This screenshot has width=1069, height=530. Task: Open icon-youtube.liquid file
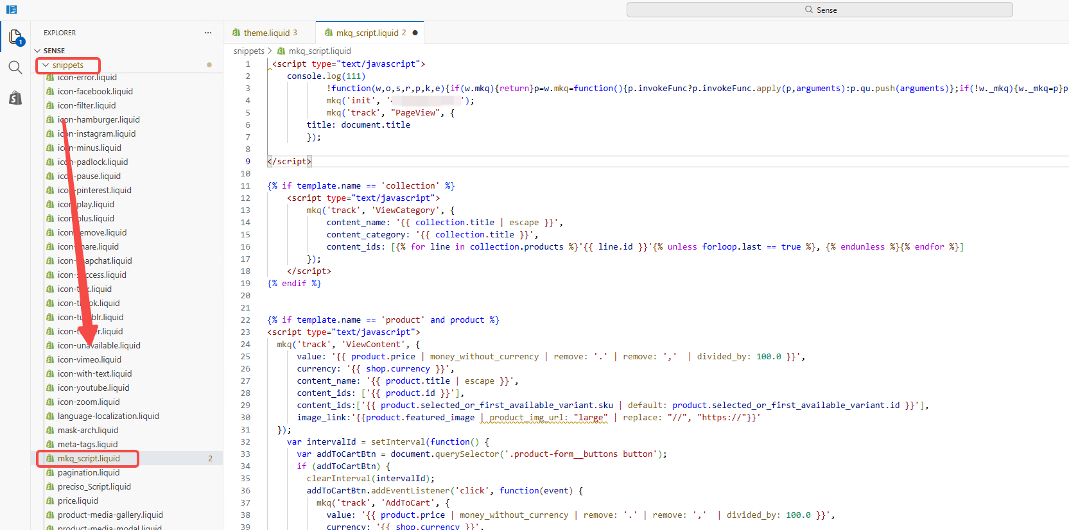(x=94, y=388)
